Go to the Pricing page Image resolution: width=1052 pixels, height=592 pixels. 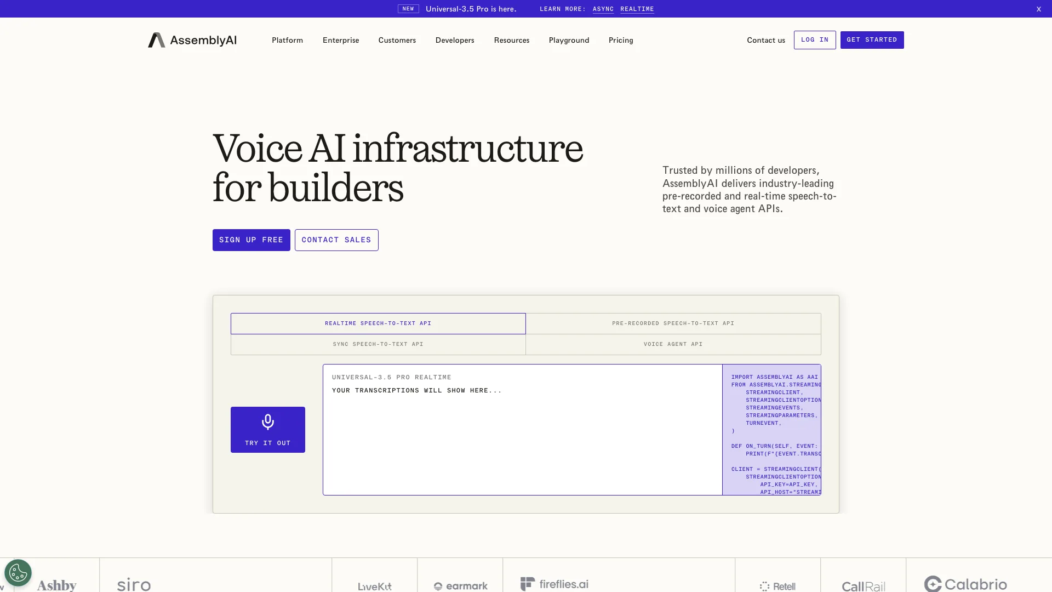[621, 40]
